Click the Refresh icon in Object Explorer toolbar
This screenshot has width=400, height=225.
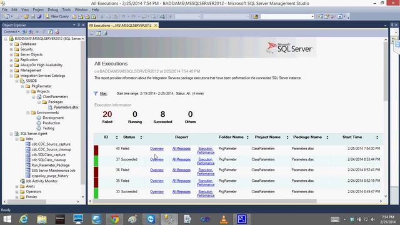(x=50, y=32)
